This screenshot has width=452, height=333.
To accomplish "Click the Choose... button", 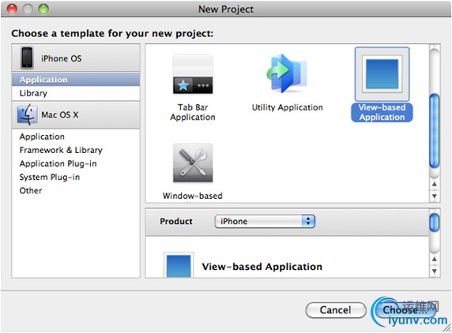I will [405, 310].
